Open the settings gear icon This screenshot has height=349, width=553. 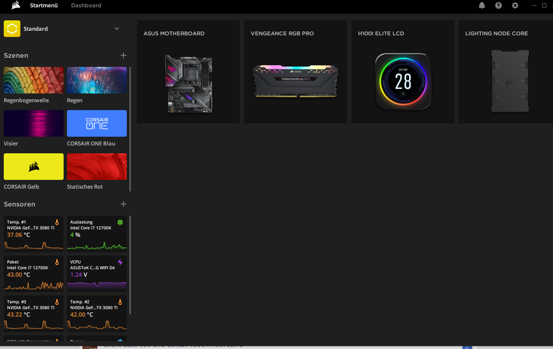pyautogui.click(x=515, y=5)
